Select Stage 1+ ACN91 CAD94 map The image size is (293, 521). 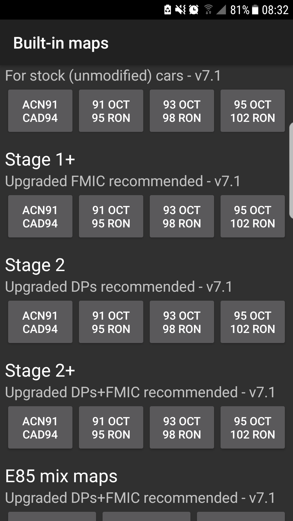click(40, 217)
